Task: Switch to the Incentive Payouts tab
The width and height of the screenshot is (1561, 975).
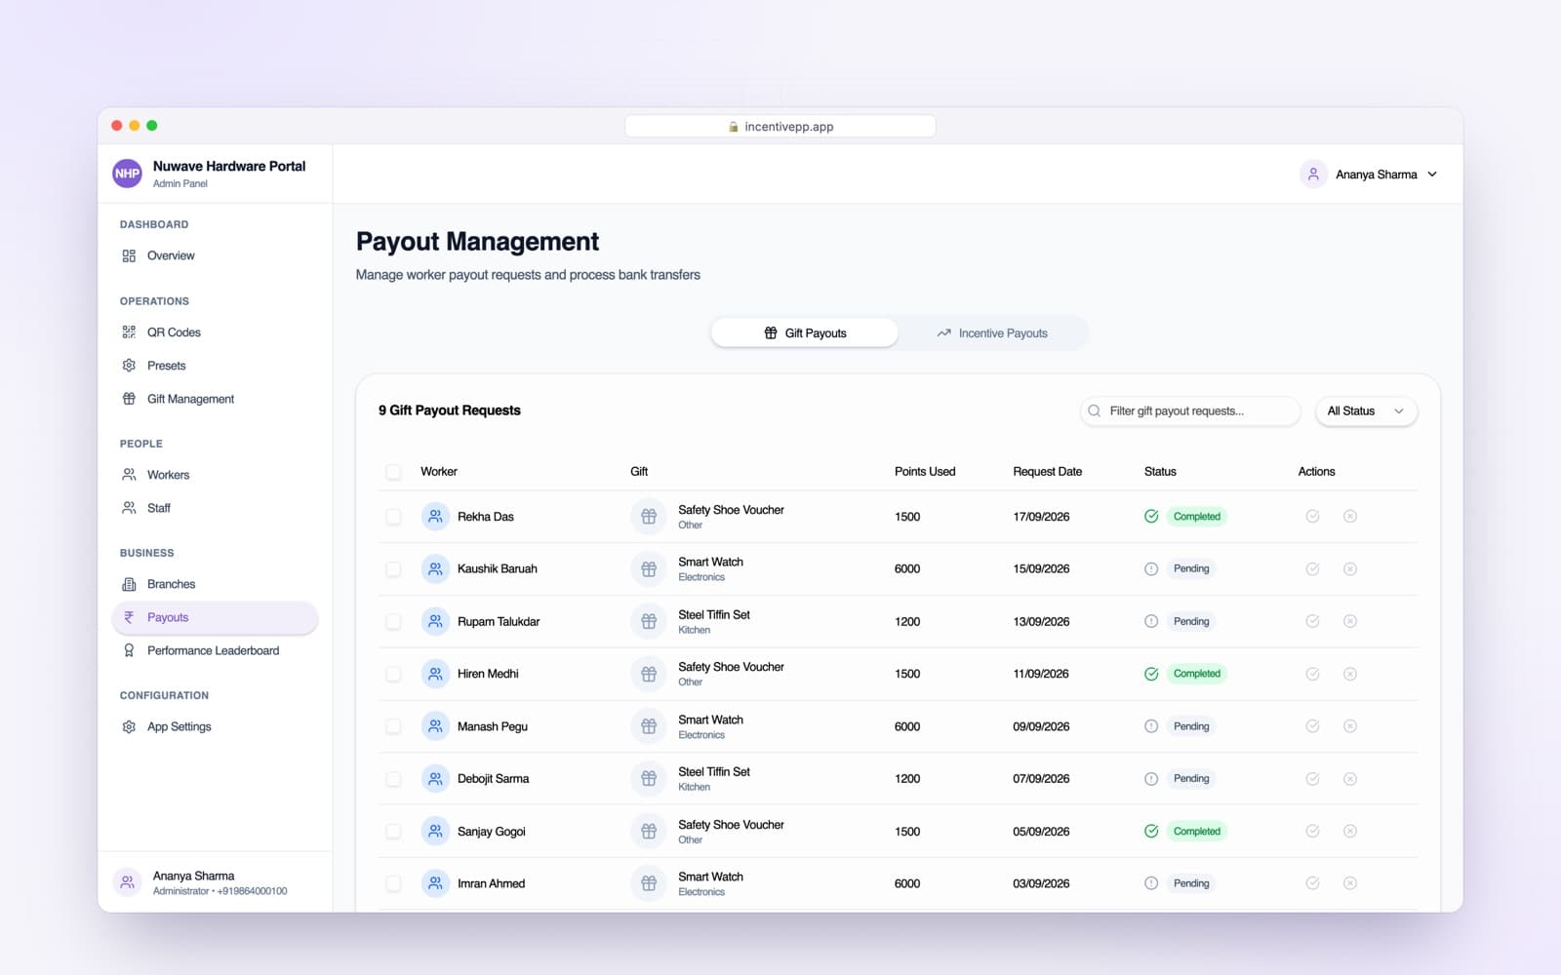Action: [x=992, y=333]
